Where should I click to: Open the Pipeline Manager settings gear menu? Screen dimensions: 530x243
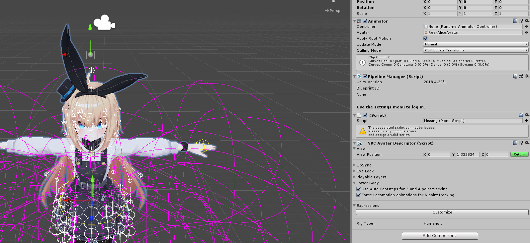click(x=527, y=76)
